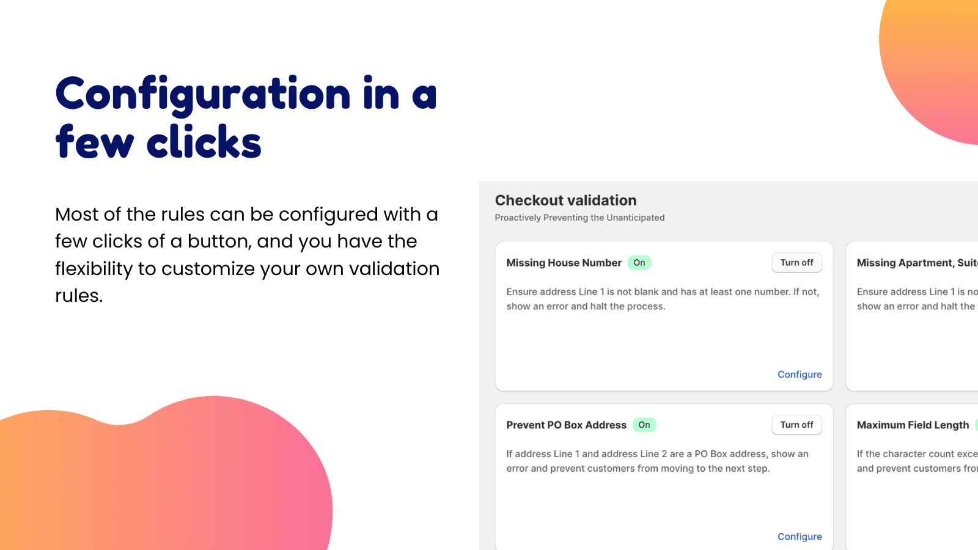The width and height of the screenshot is (978, 550).
Task: Select the Prevent PO Box Address card title
Action: click(566, 425)
